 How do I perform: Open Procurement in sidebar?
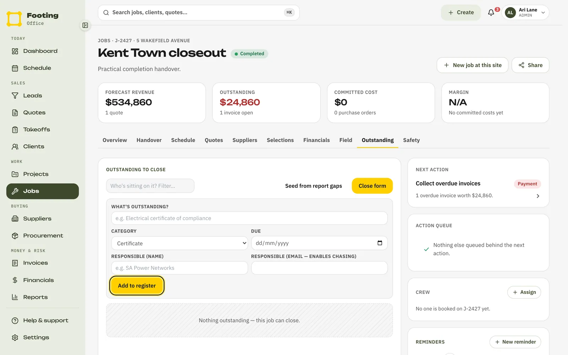[43, 236]
